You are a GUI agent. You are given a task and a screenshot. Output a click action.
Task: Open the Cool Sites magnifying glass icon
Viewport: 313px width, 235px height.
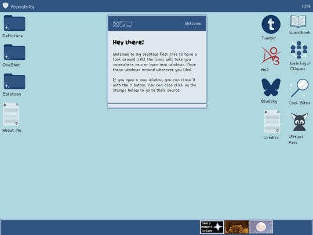coord(300,88)
